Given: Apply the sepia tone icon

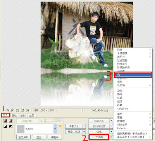Looking at the screenshot, I should click(5, 121).
